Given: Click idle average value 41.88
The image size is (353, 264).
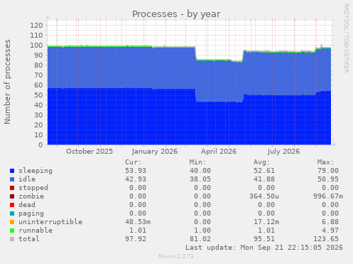Looking at the screenshot, I should point(264,179).
